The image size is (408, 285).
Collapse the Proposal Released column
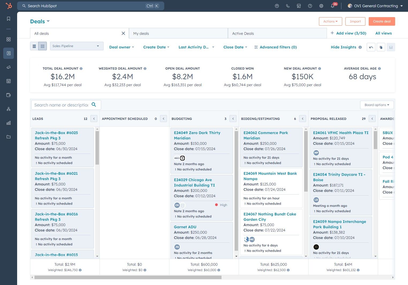point(372,119)
